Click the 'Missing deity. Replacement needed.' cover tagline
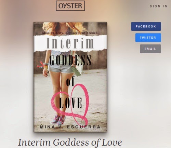The width and height of the screenshot is (171, 148). (x=70, y=33)
